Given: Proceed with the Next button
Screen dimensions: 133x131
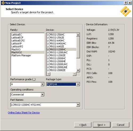Looking at the screenshot, I should 102,125.
